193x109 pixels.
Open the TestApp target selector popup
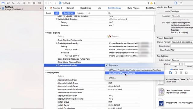[56, 8]
